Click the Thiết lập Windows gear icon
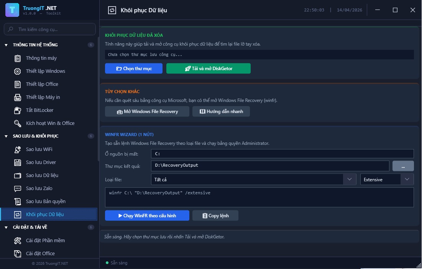This screenshot has width=422, height=269. [x=18, y=71]
